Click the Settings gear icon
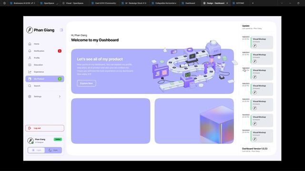This screenshot has width=305, height=171. pyautogui.click(x=30, y=96)
